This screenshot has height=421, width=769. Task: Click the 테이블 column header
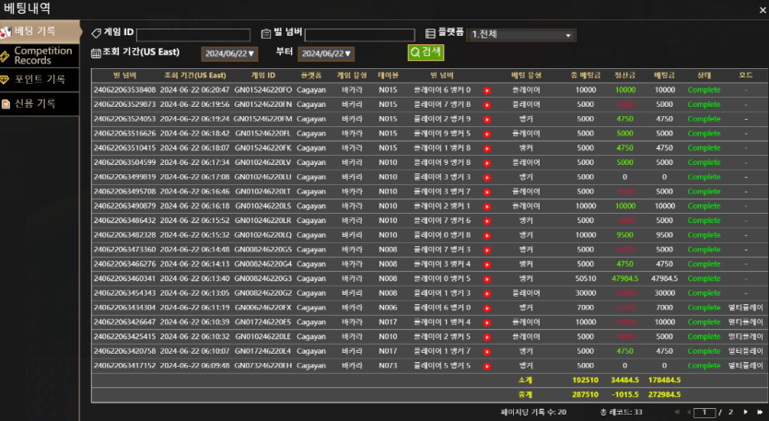click(x=388, y=75)
